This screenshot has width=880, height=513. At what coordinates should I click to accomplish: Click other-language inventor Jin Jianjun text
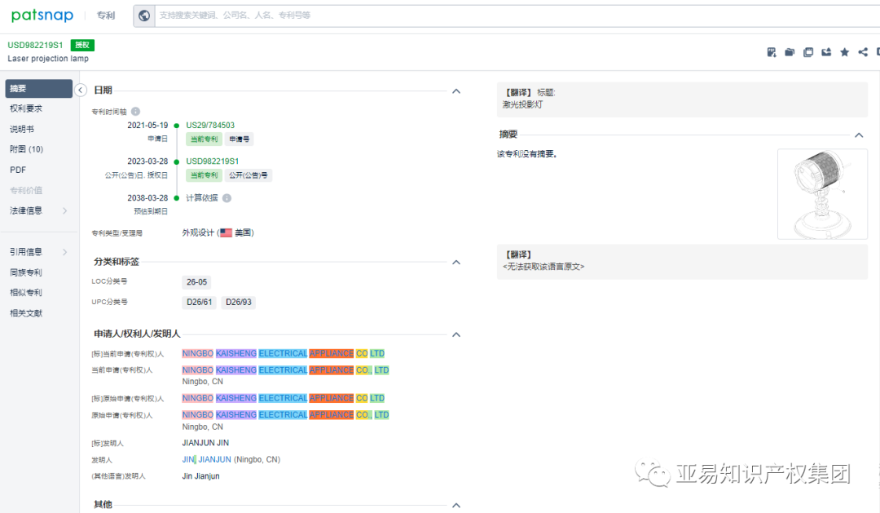[201, 476]
